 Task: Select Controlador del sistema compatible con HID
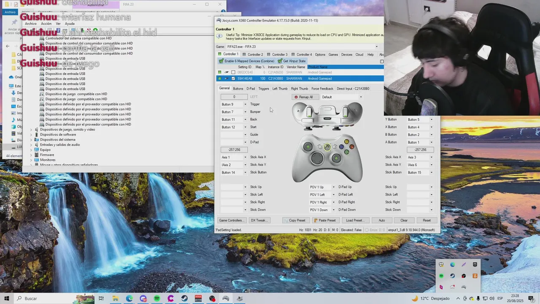78,38
